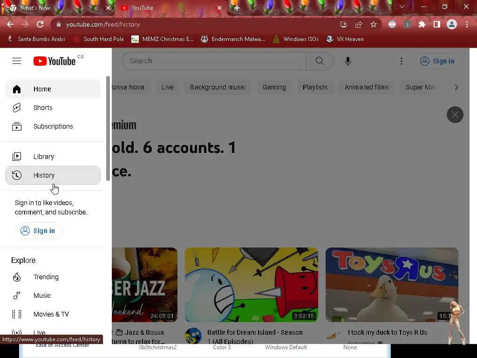Click the magnifier search button
477x358 pixels.
[320, 61]
